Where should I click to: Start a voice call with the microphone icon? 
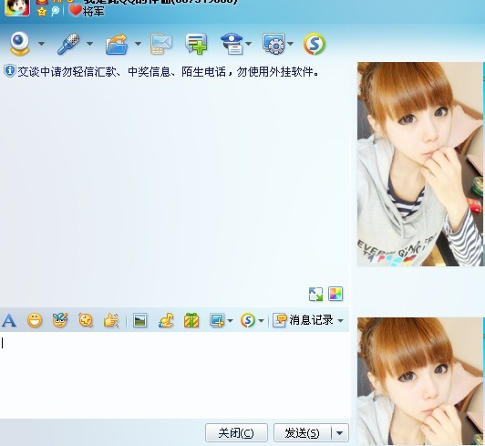pos(68,44)
